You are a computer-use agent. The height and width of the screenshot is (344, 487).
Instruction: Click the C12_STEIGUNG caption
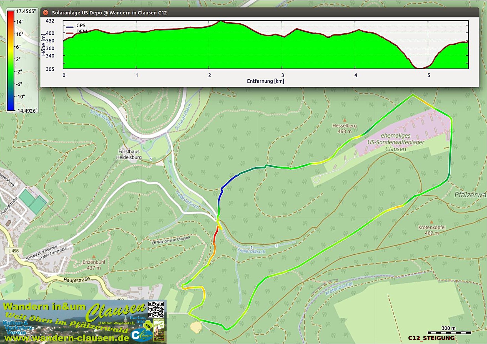[x=431, y=338]
